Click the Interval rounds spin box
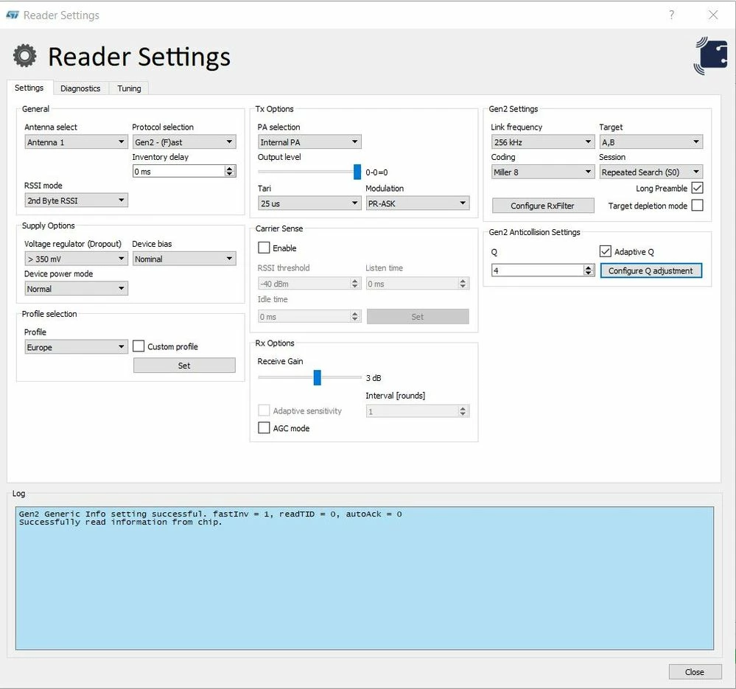Viewport: 736px width, 689px height. pos(417,411)
